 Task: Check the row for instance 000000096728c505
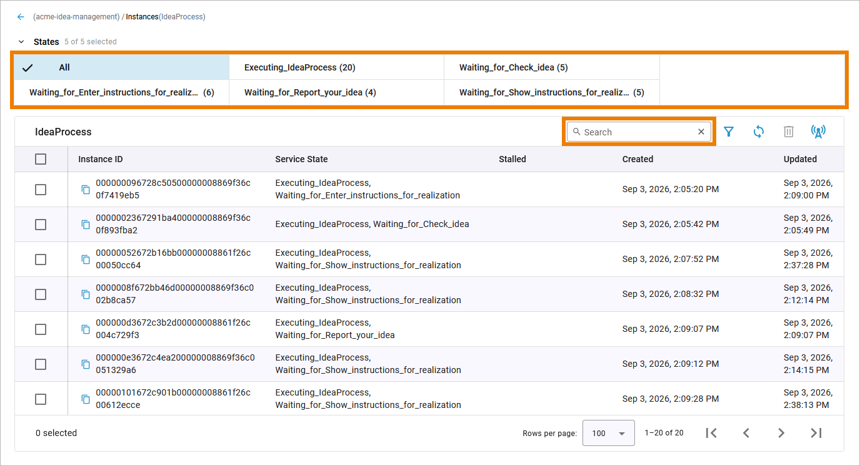click(41, 189)
